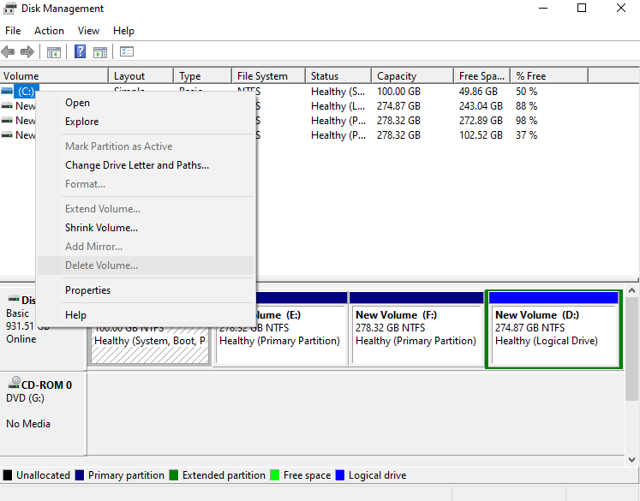Sort by the Type column header

click(x=203, y=76)
